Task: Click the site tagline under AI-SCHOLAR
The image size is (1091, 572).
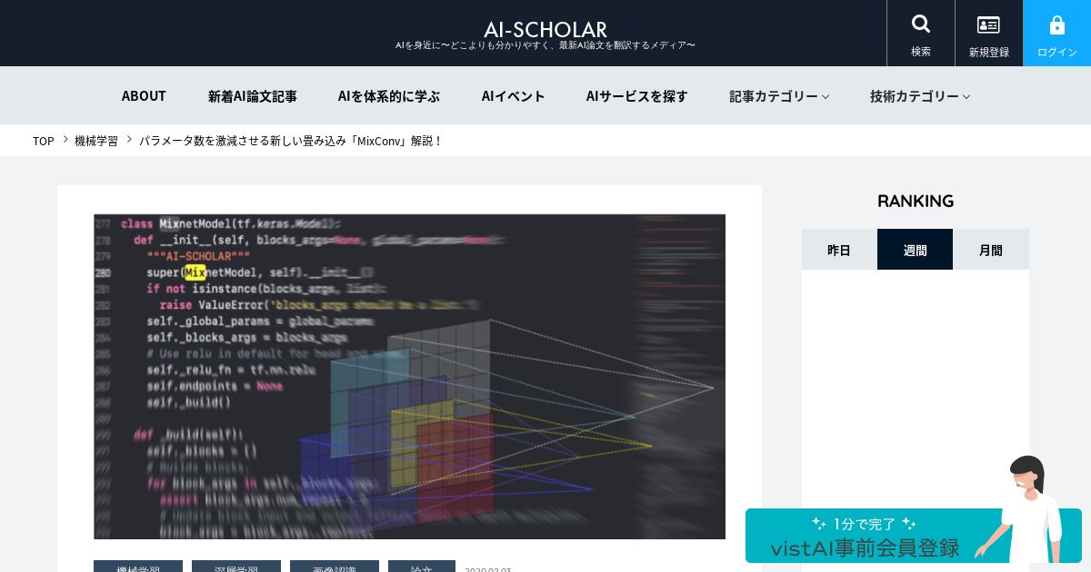Action: coord(545,45)
